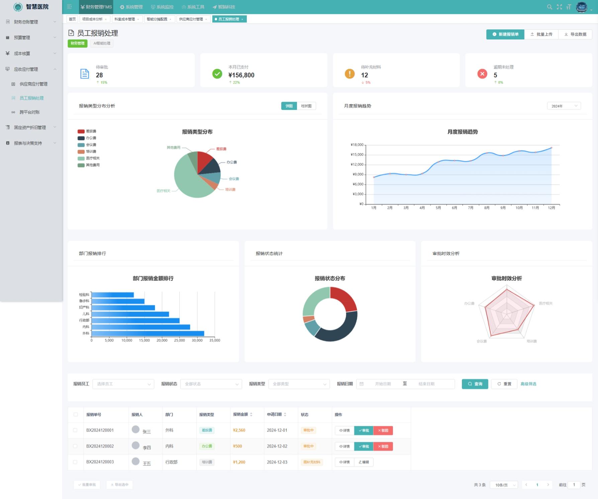Open the 2024年 year dropdown
Screen dimensions: 598x499
pyautogui.click(x=564, y=106)
